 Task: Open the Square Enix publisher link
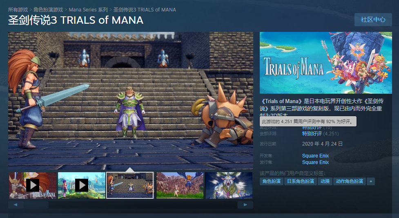pyautogui.click(x=315, y=162)
